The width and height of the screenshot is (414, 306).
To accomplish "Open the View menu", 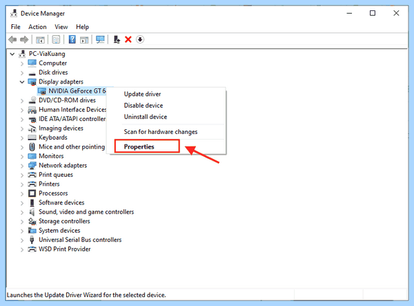I will coord(61,27).
